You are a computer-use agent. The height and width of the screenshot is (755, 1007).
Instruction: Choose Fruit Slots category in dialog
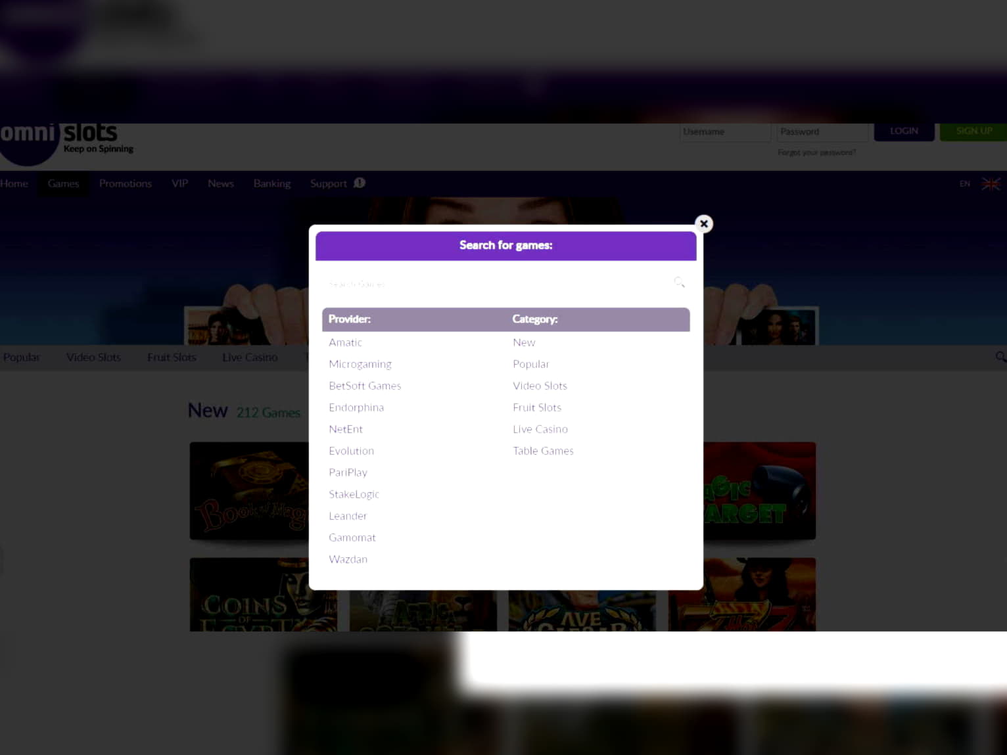coord(537,407)
